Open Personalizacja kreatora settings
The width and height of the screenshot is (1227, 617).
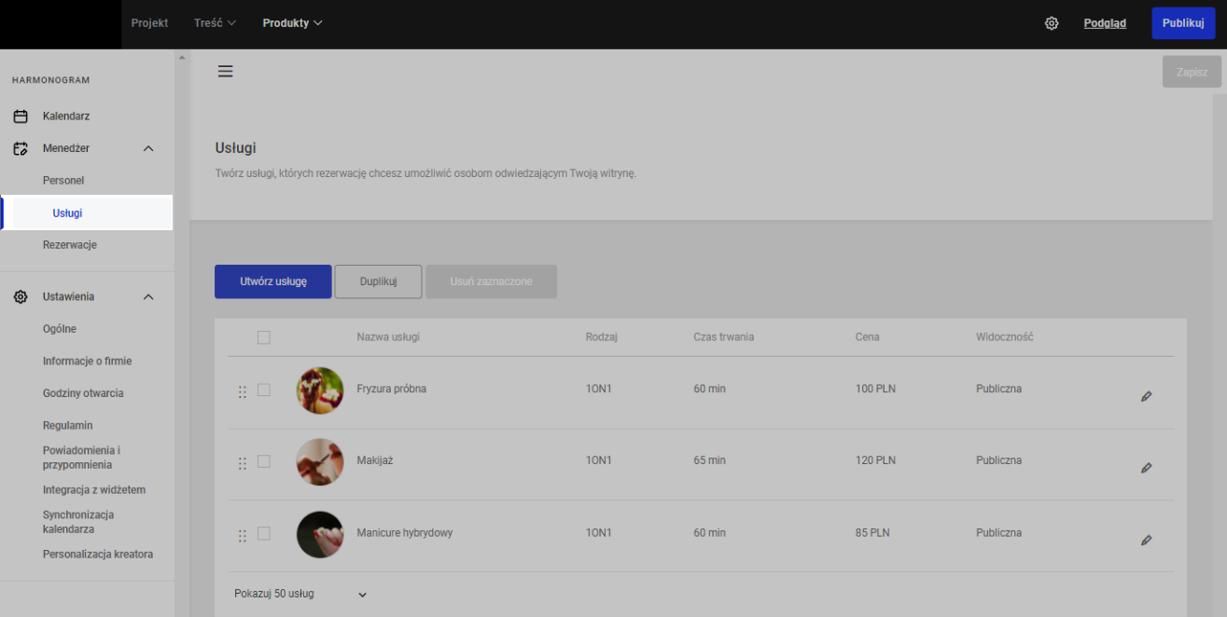(98, 554)
